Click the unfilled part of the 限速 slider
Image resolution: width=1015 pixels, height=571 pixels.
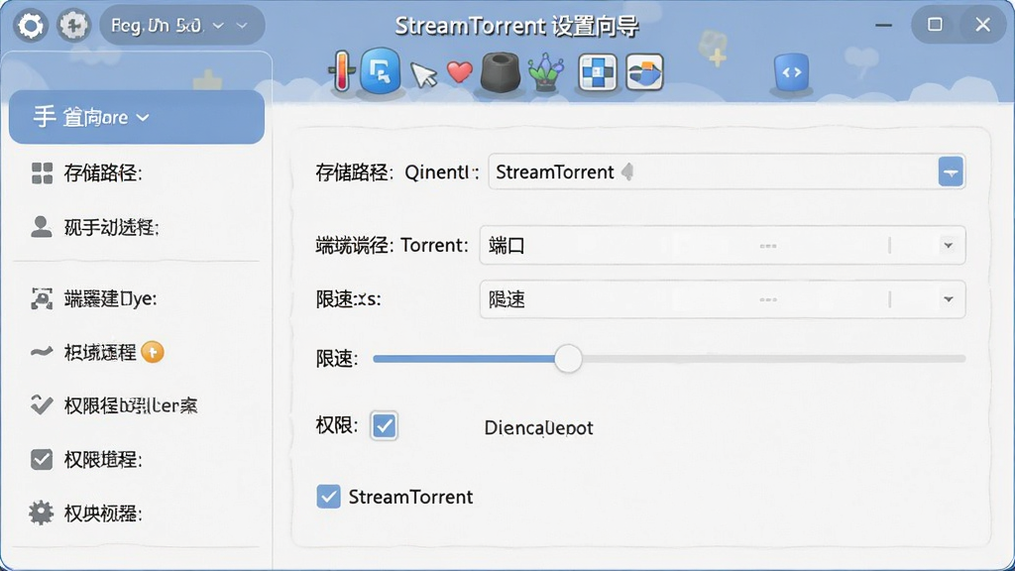(774, 359)
